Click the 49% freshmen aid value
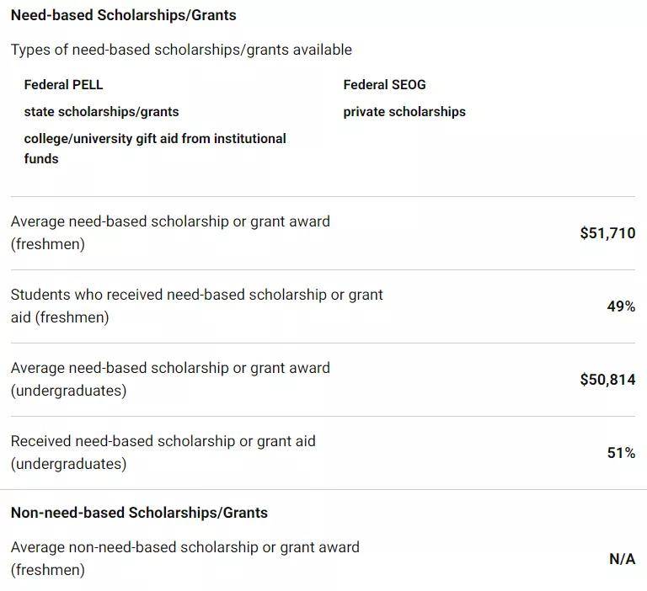The height and width of the screenshot is (591, 647). pos(621,306)
